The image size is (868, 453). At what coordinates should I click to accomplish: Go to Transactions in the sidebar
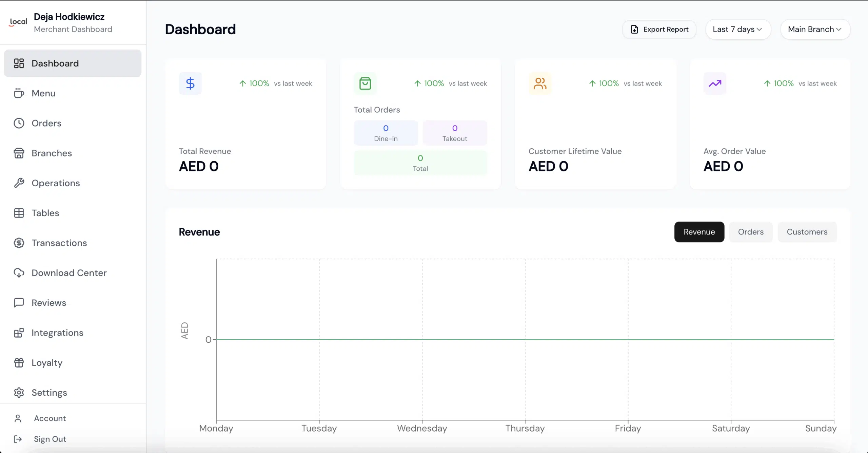[x=59, y=243]
